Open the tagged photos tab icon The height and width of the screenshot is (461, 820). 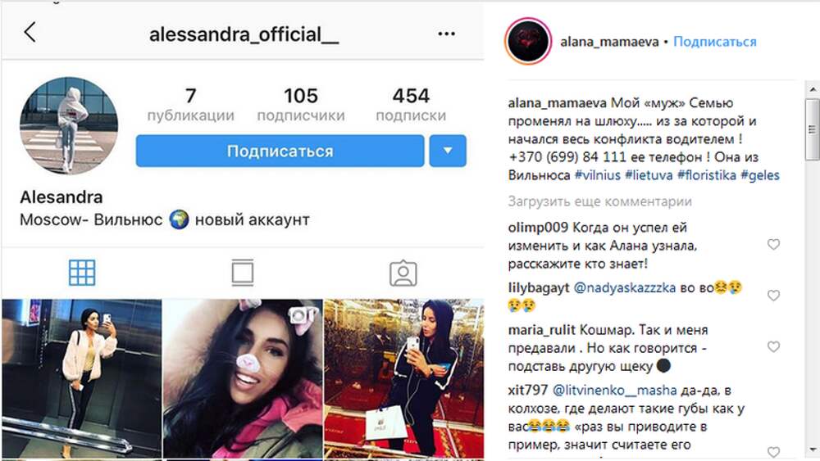403,273
